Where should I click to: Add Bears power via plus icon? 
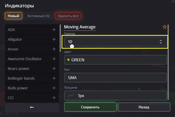pos(54,69)
